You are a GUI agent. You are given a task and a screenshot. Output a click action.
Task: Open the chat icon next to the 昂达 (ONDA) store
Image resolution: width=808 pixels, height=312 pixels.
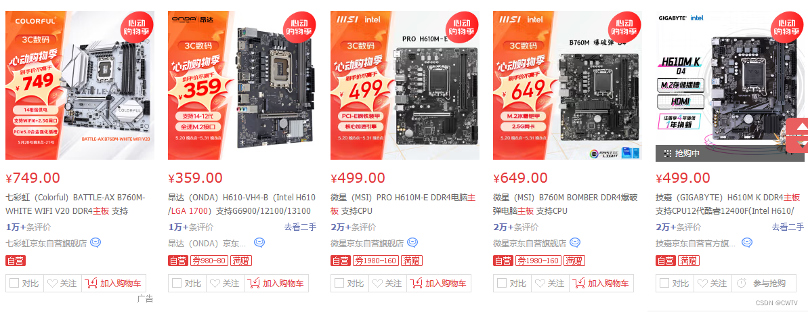pyautogui.click(x=259, y=242)
